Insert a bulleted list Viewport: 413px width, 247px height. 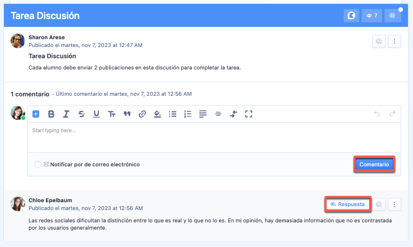click(x=173, y=114)
